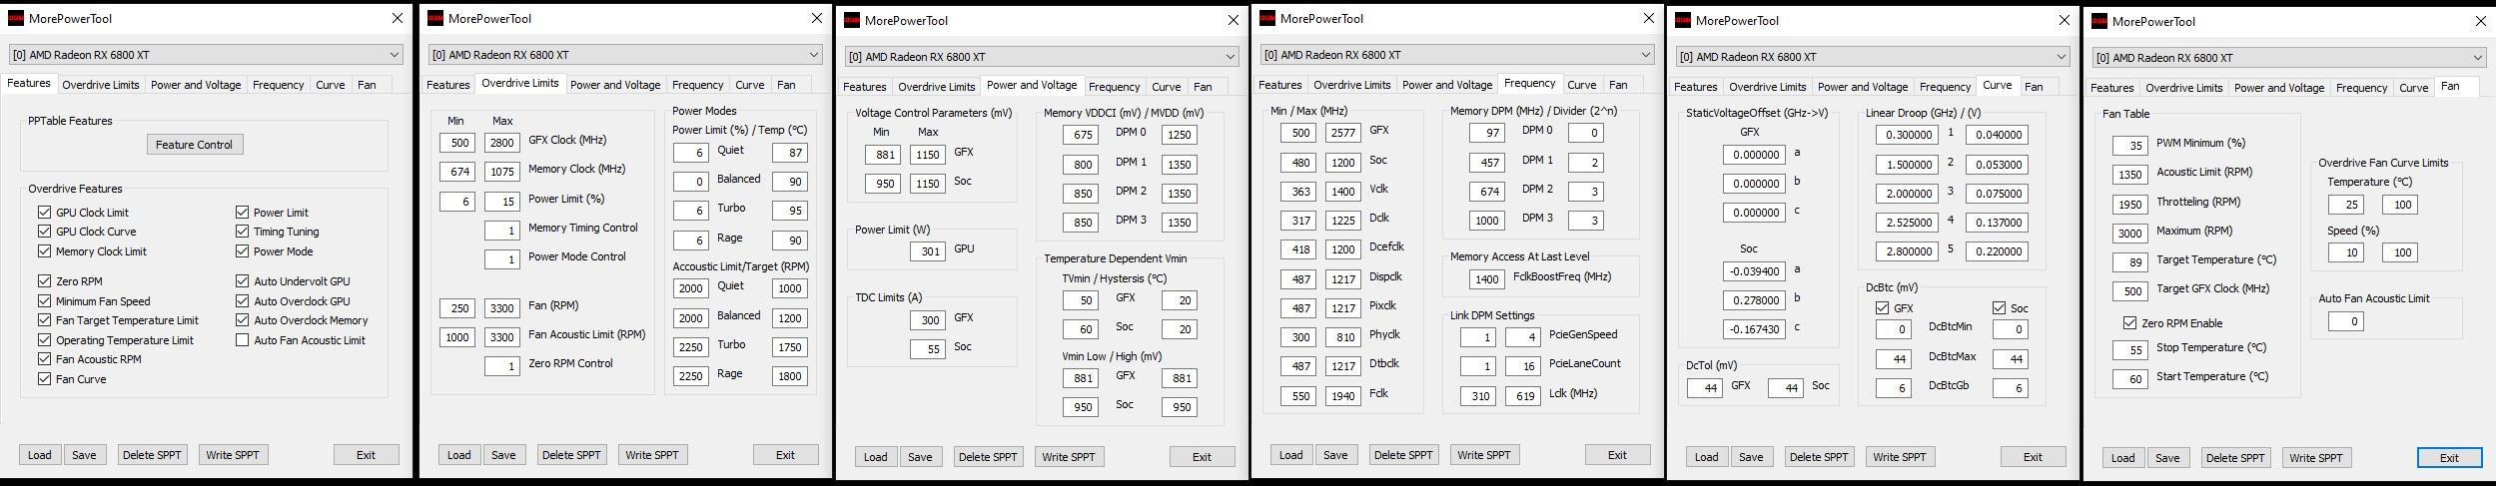
Task: Toggle Fan Curve checkbox
Action: pyautogui.click(x=44, y=379)
